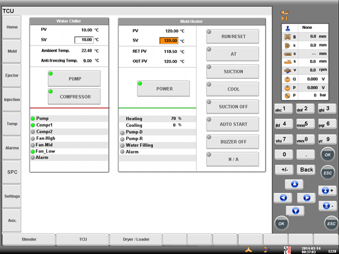Toggle the AUTO START button
The width and height of the screenshot is (339, 254).
click(232, 125)
